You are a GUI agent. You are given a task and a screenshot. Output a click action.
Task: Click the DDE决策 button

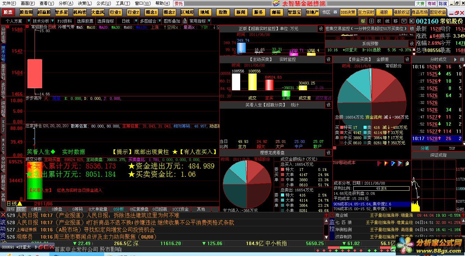tap(348, 12)
